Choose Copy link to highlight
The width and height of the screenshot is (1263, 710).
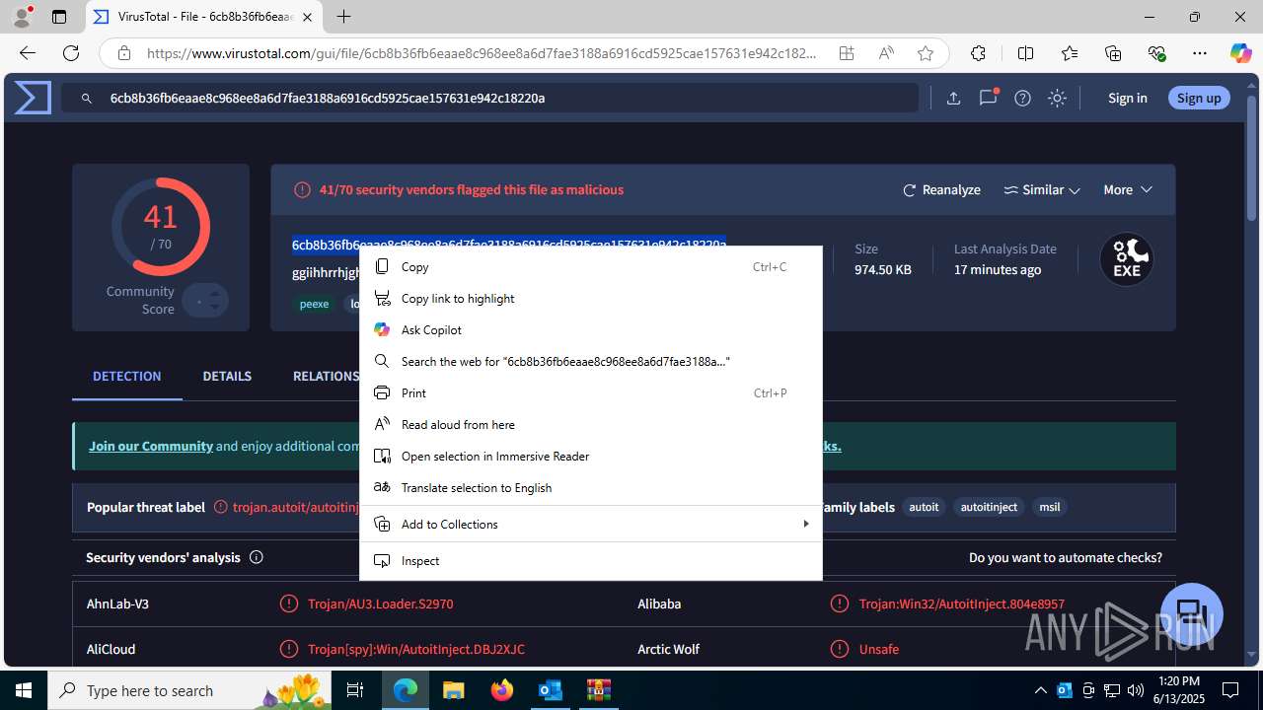(590, 298)
